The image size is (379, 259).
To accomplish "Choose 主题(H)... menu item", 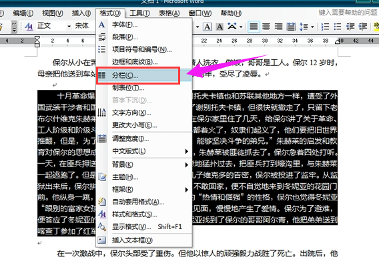I will pyautogui.click(x=144, y=177).
